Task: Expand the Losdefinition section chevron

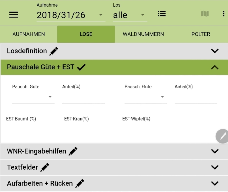Action: click(x=215, y=51)
